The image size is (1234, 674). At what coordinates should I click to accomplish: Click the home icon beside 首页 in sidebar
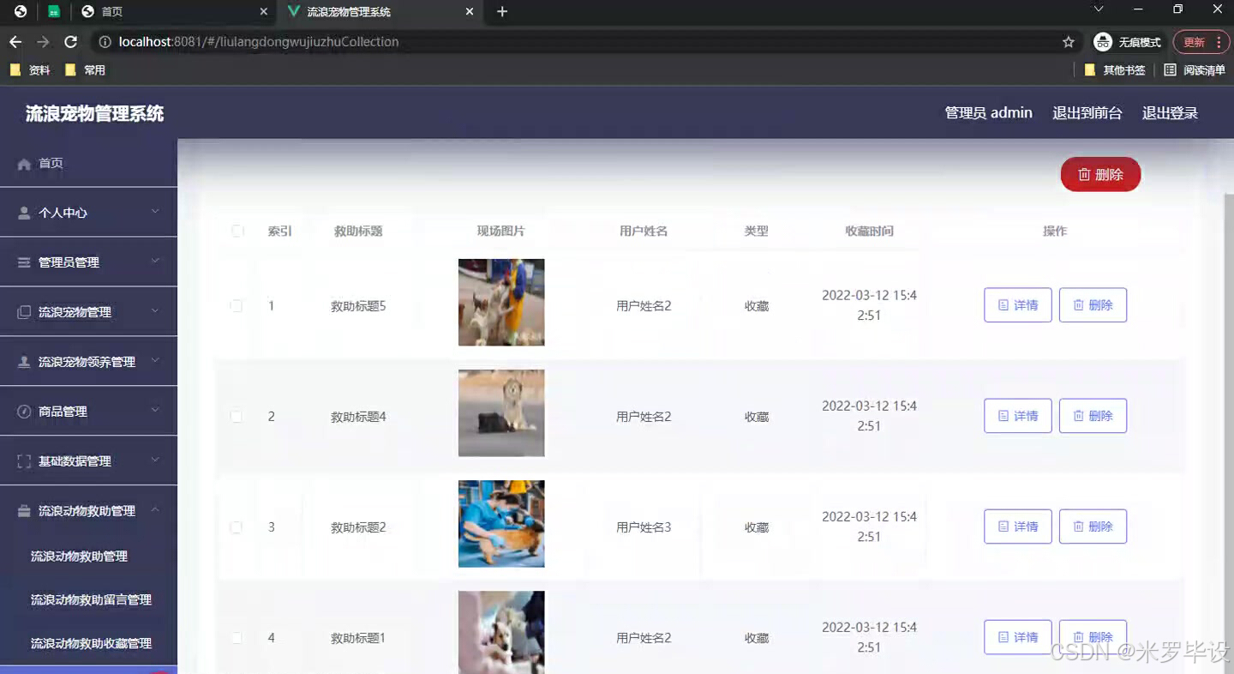[x=24, y=164]
